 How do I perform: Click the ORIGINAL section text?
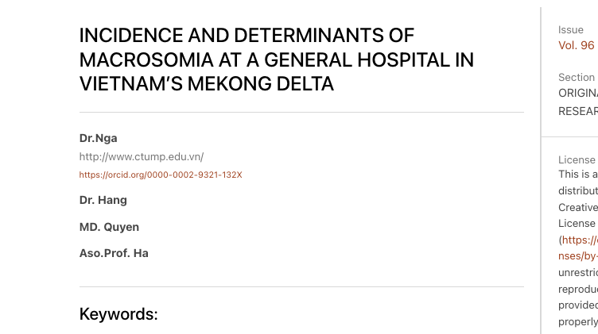point(578,93)
